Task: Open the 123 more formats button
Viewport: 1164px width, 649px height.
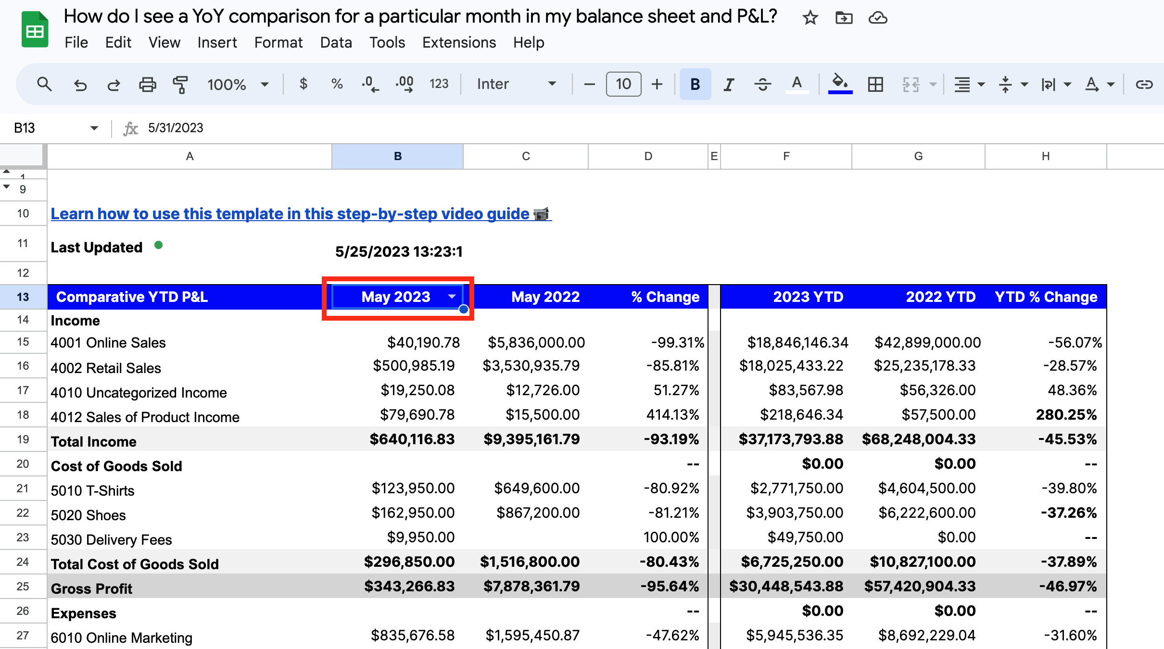Action: click(439, 84)
